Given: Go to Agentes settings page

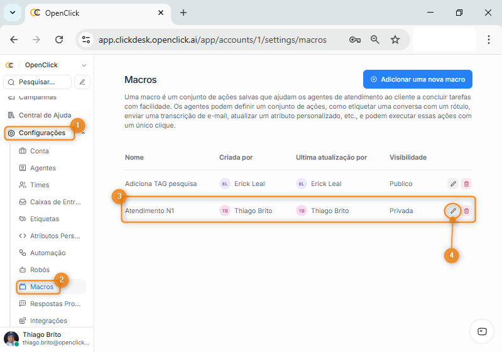Looking at the screenshot, I should tap(43, 168).
